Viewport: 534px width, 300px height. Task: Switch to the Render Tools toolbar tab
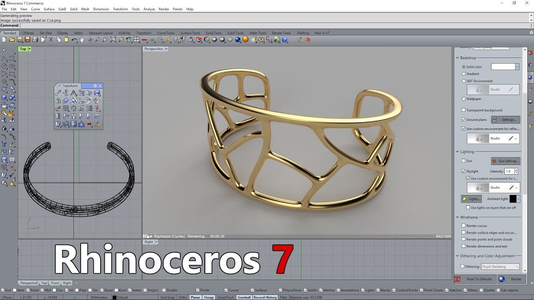281,33
